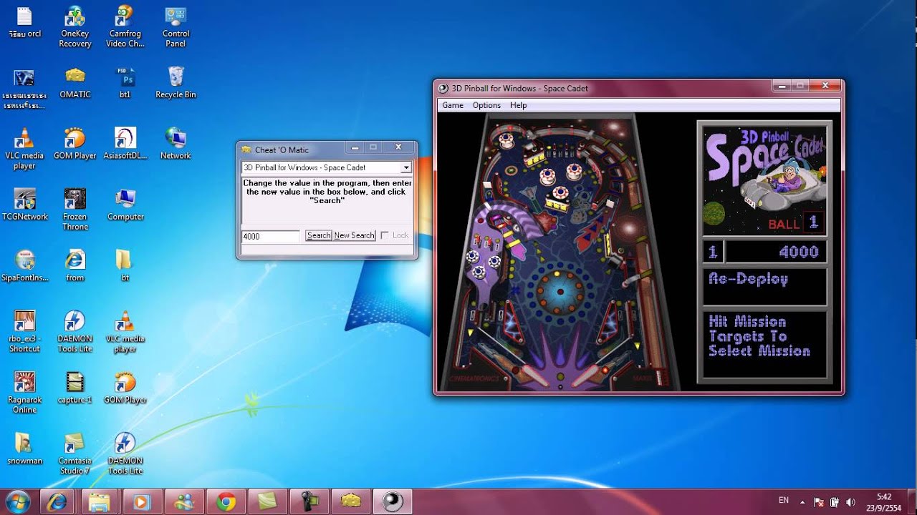Image resolution: width=917 pixels, height=515 pixels.
Task: Select the Network desktop icon
Action: point(176,143)
